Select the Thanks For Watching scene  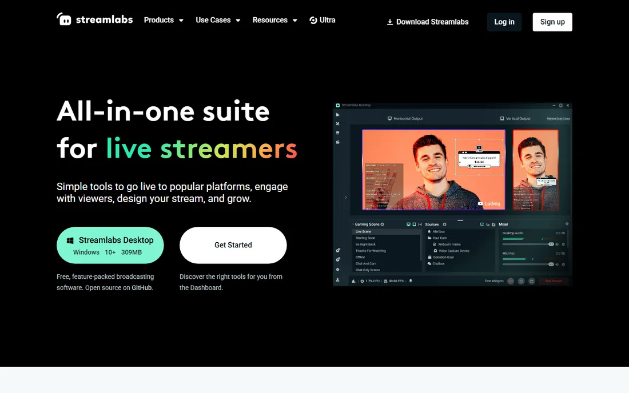point(371,251)
